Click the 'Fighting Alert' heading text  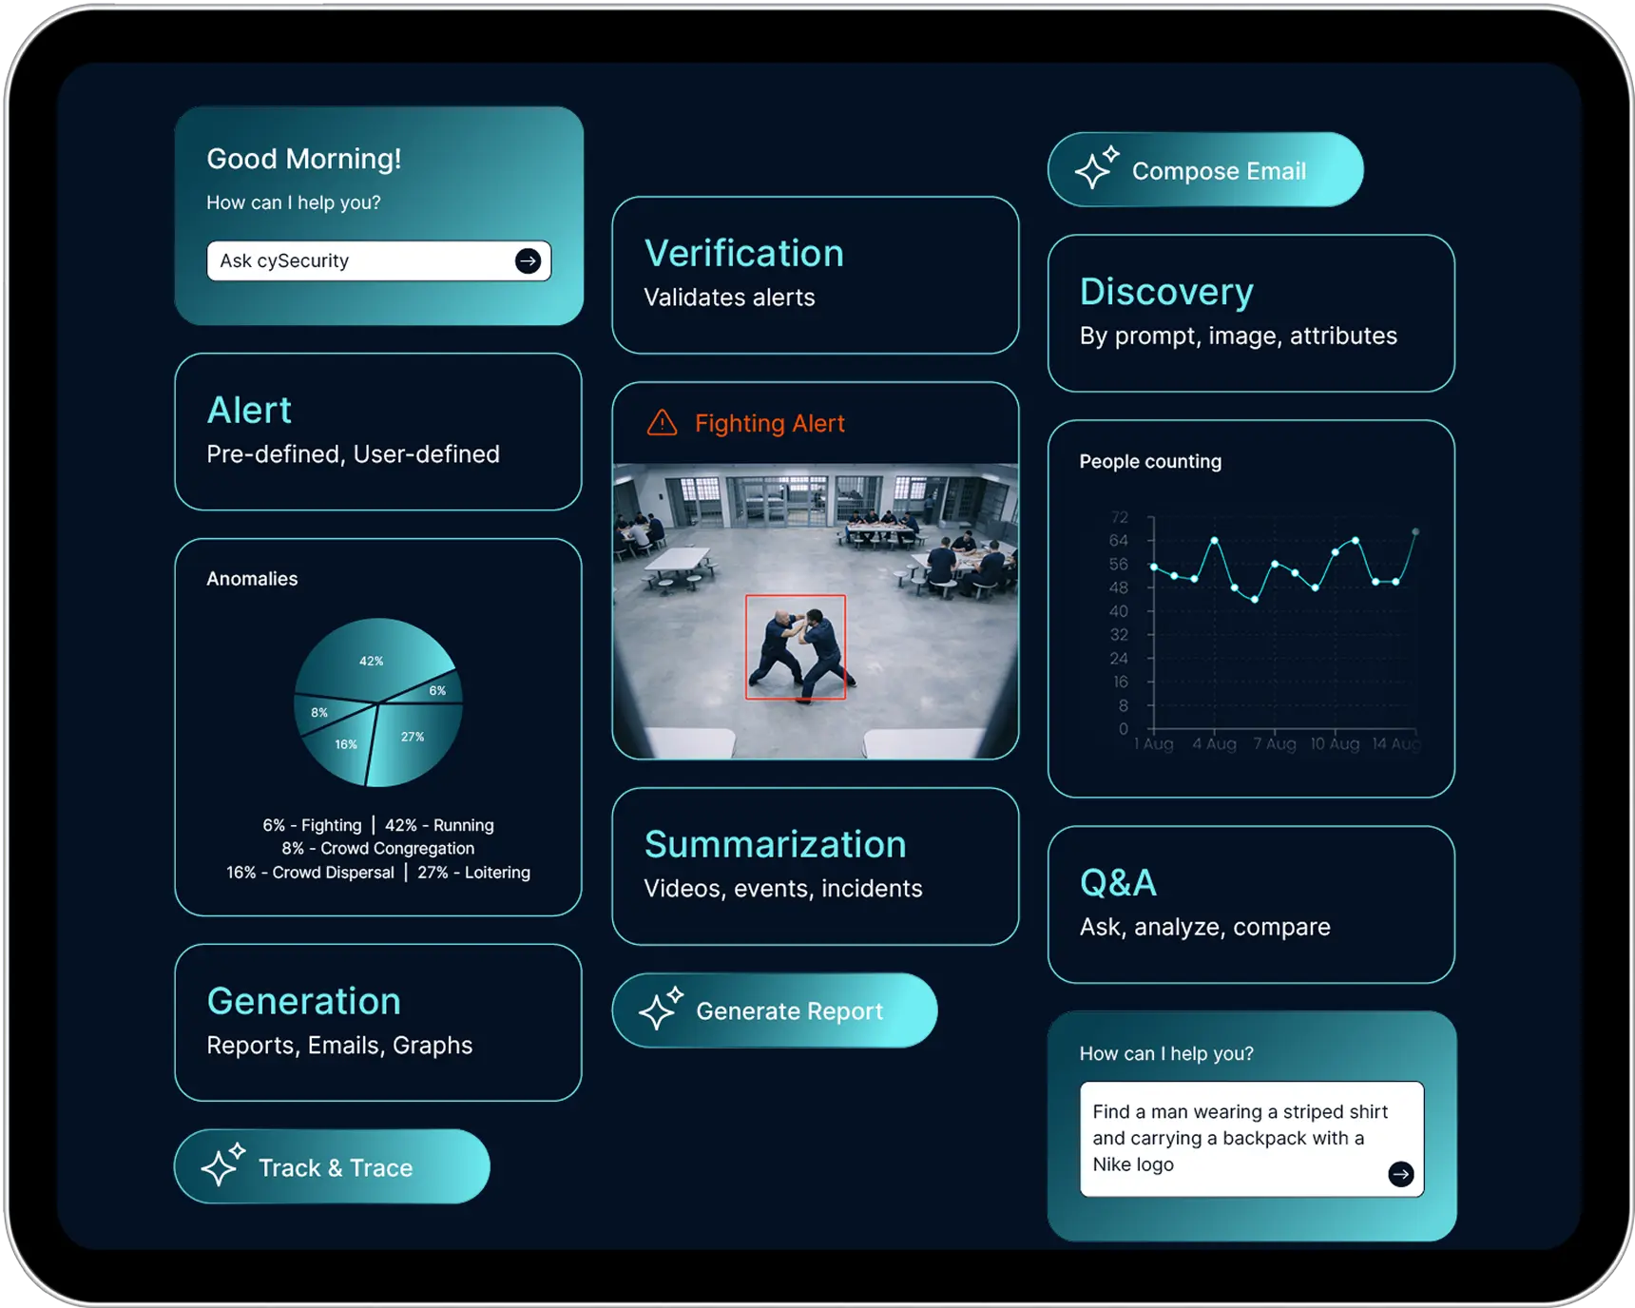(769, 423)
